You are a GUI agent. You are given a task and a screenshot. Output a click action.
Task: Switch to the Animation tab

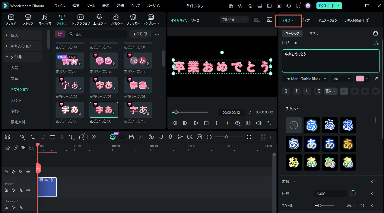click(328, 20)
